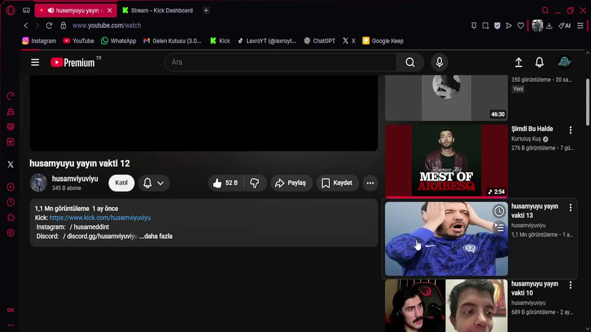Pin the page with the pinboard icon
The image size is (591, 332).
point(474,26)
